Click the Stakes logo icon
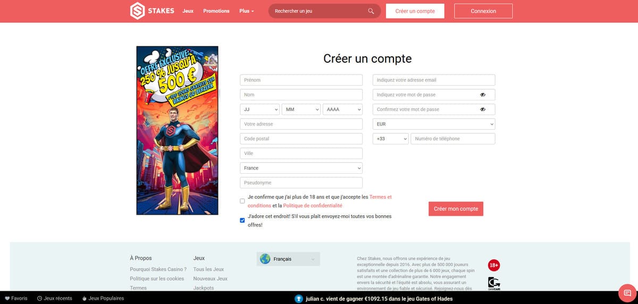The image size is (638, 304). coord(138,11)
